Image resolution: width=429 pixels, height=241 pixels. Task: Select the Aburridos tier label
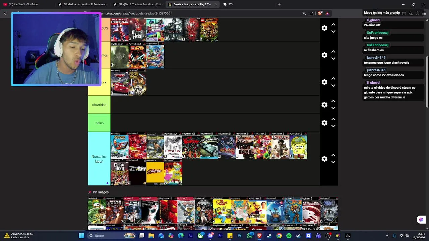[x=99, y=105]
